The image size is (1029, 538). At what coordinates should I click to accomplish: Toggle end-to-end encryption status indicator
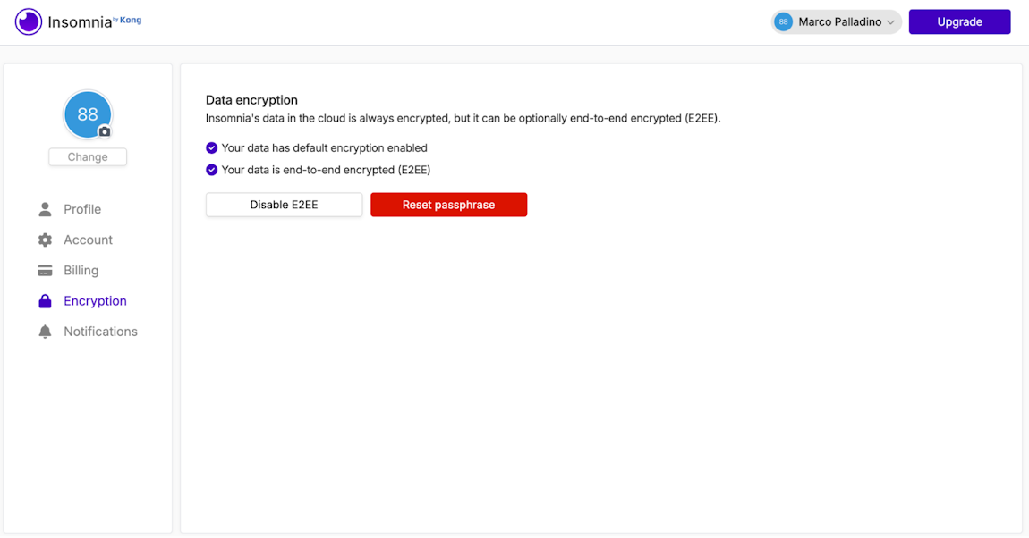coord(211,169)
